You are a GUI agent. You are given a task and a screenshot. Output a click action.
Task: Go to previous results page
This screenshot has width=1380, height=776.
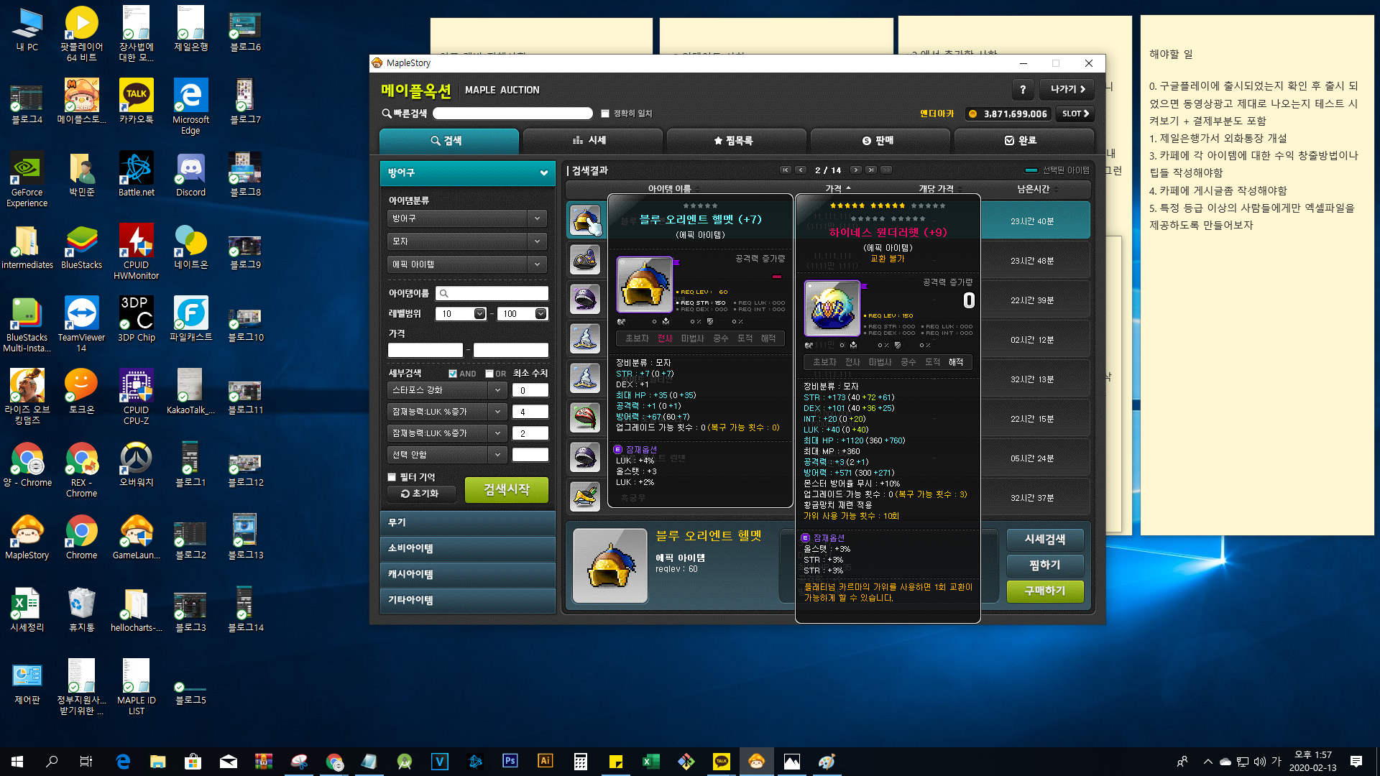tap(801, 170)
